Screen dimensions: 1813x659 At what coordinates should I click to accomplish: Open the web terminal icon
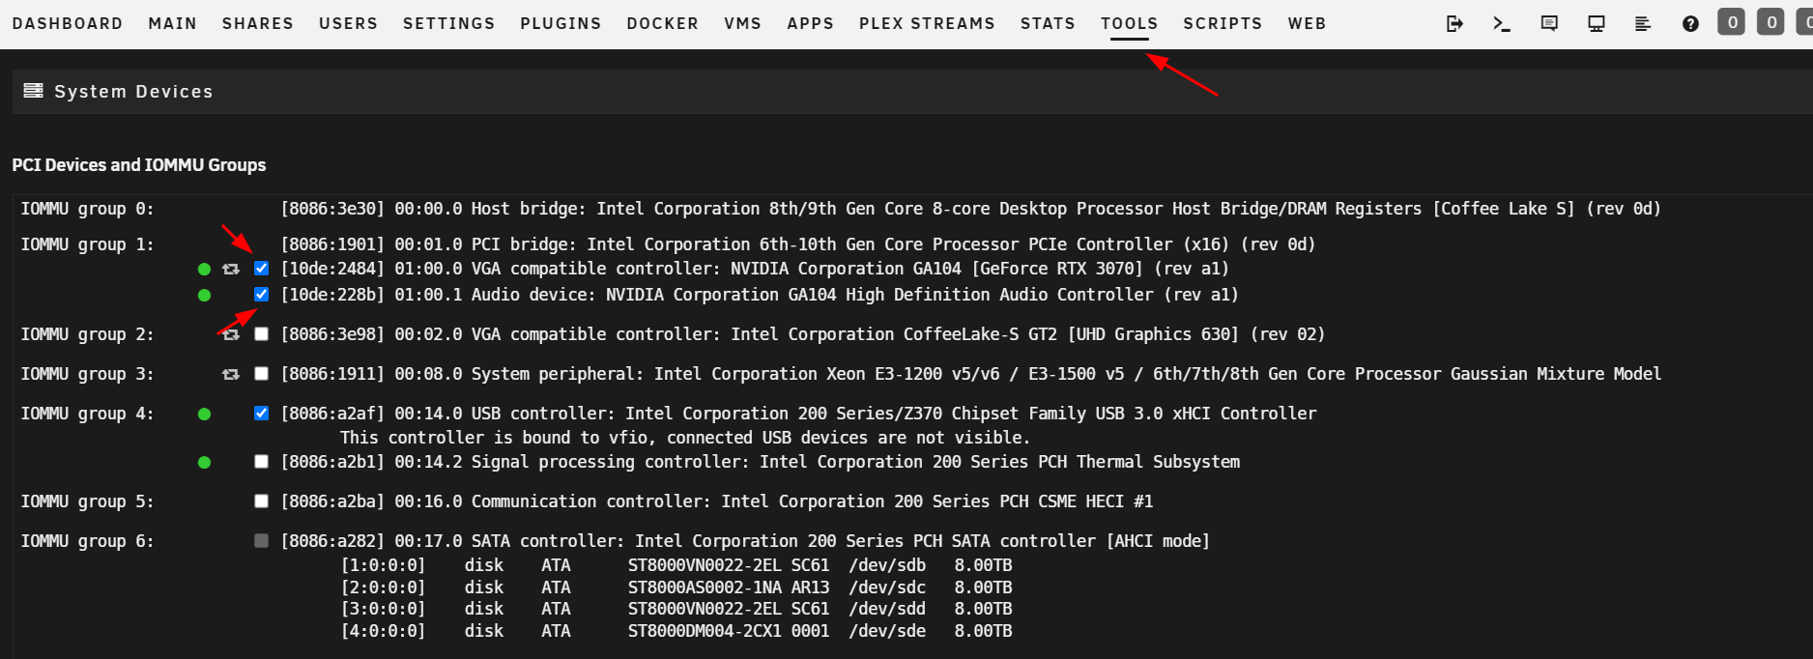point(1502,23)
